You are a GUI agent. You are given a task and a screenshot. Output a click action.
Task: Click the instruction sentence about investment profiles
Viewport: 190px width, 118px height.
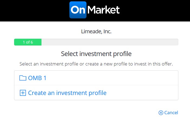(x=96, y=64)
